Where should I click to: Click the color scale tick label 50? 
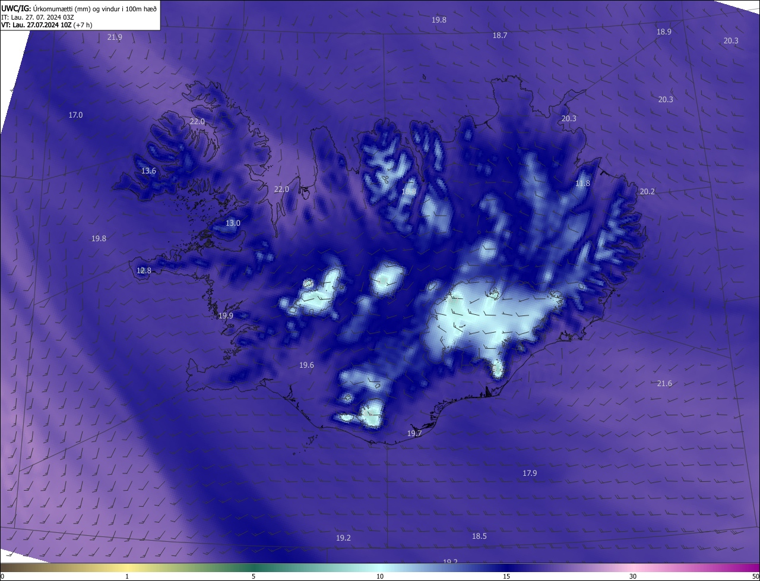point(755,576)
